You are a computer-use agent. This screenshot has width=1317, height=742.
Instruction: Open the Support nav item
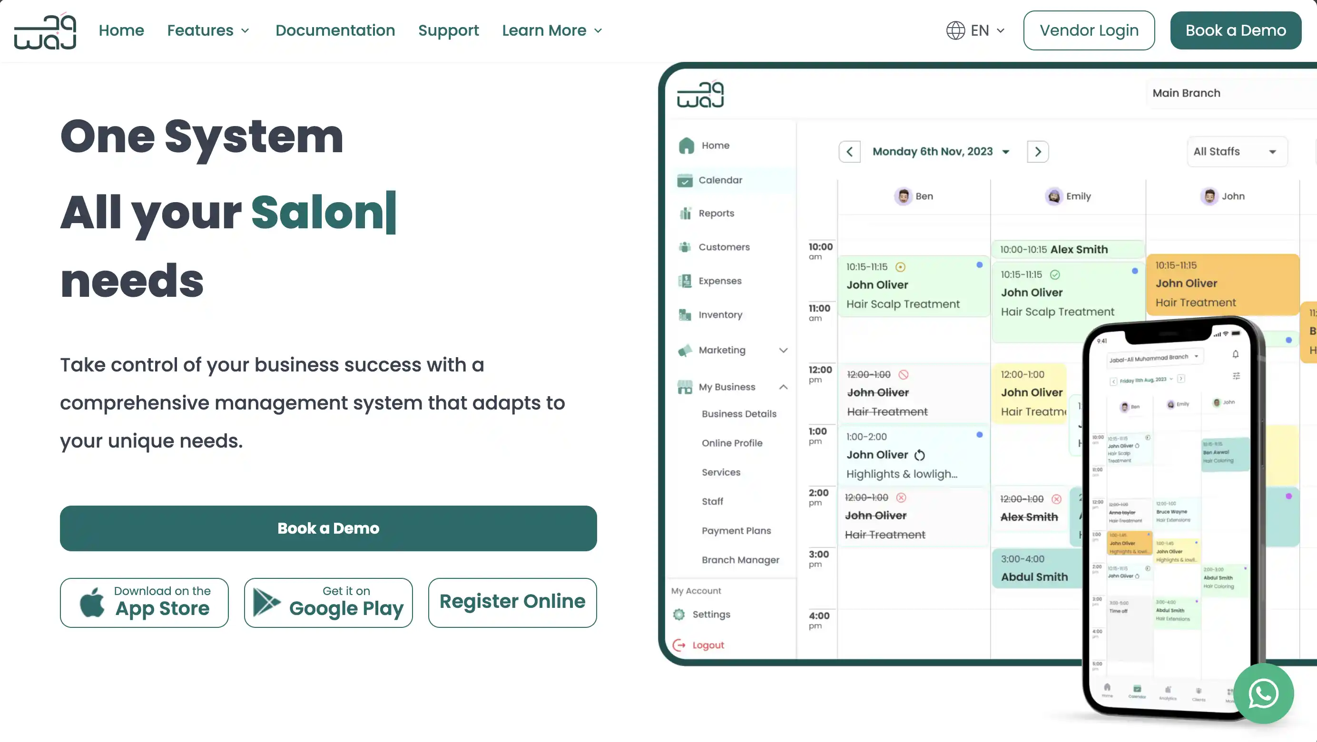[448, 30]
